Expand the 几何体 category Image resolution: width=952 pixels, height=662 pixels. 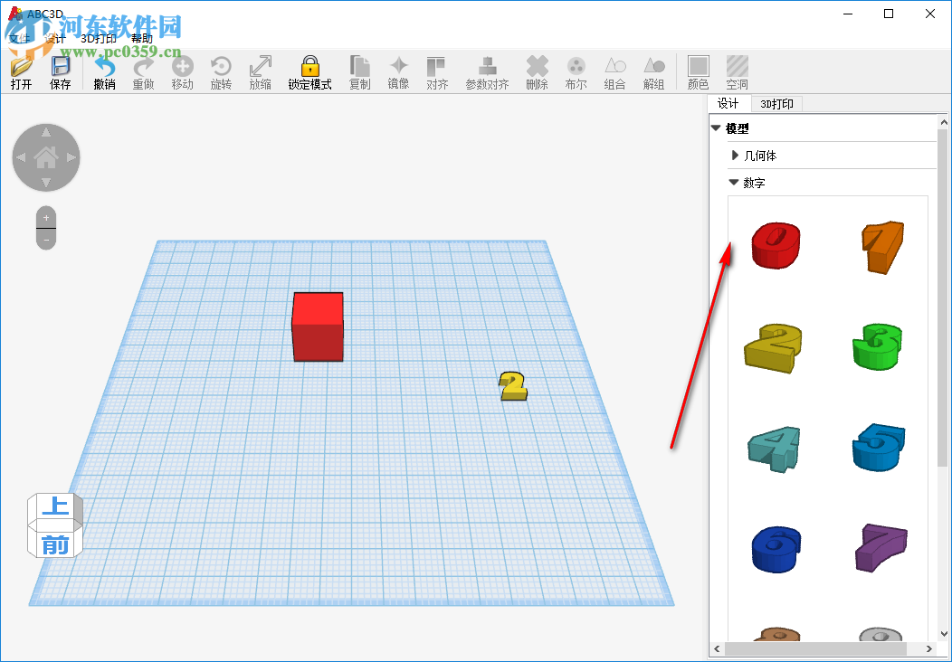point(735,156)
